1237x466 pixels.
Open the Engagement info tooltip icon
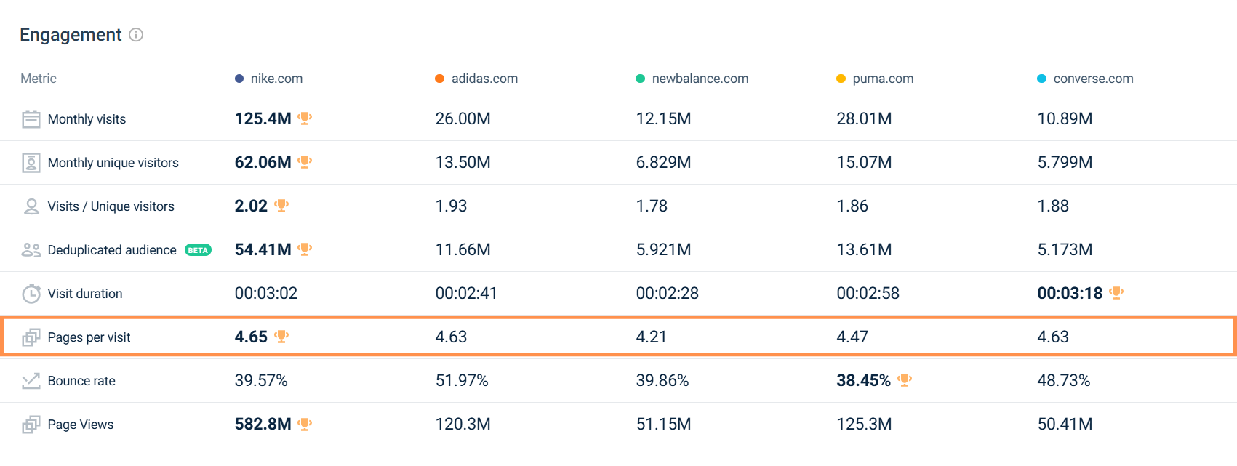[136, 35]
